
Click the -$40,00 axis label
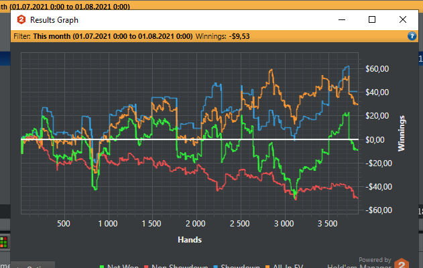pyautogui.click(x=379, y=186)
